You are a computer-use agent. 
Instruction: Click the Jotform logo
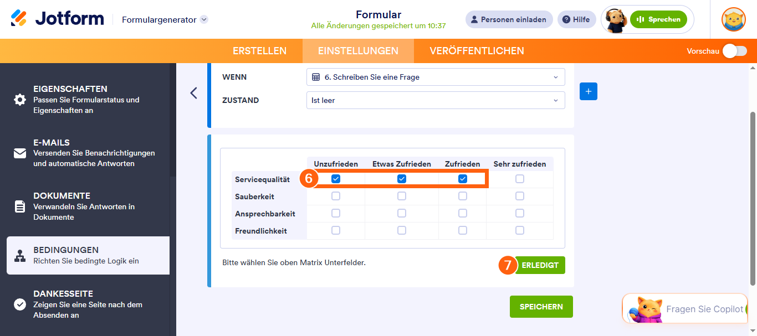point(57,19)
